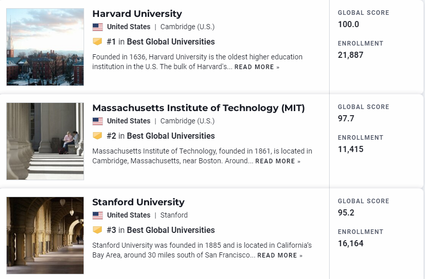
Task: Click the gold badge icon beside #3 ranking
Action: tap(97, 230)
